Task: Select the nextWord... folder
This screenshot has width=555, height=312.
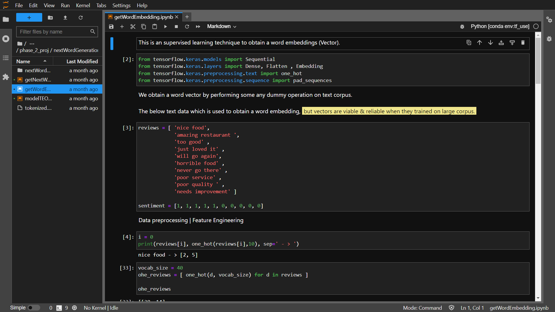Action: [57, 70]
